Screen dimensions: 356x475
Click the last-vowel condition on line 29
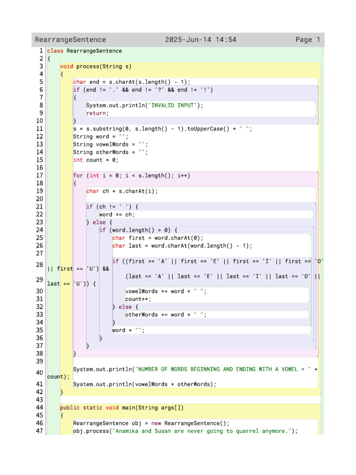184,280
